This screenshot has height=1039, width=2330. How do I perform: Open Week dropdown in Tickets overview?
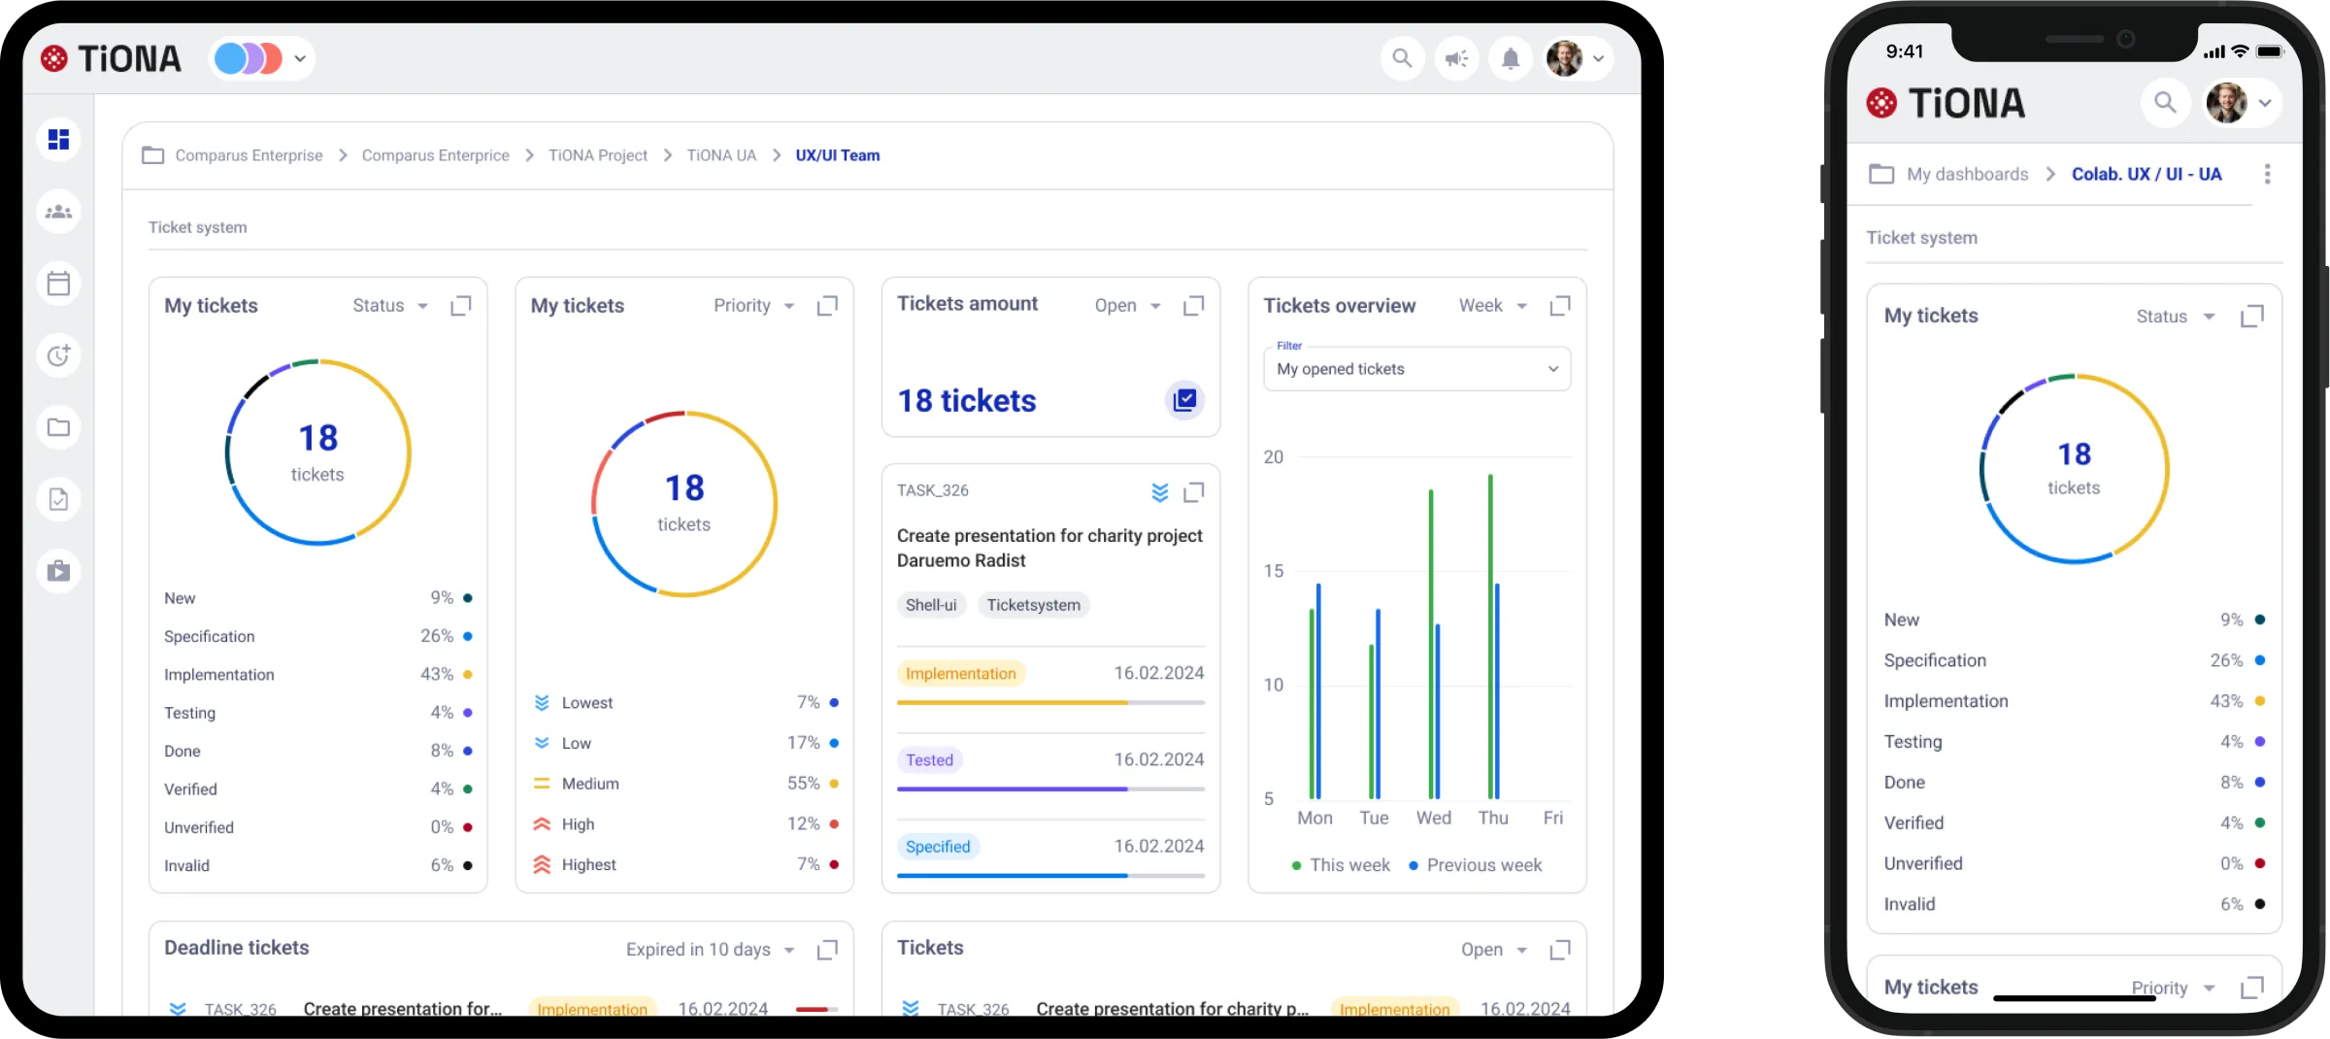pos(1493,306)
